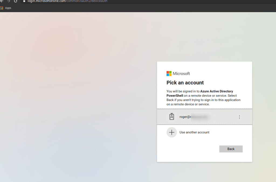Click the Microsoft four-color logo

coord(169,73)
